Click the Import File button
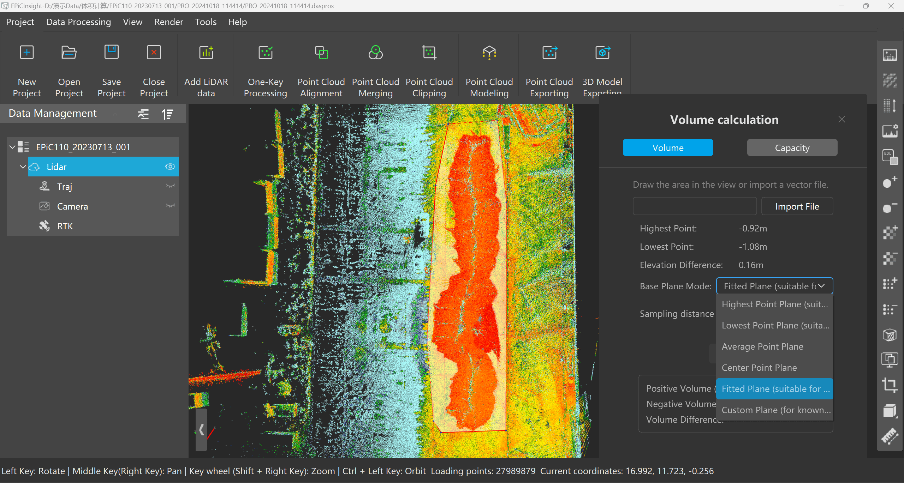This screenshot has width=904, height=483. click(x=797, y=206)
